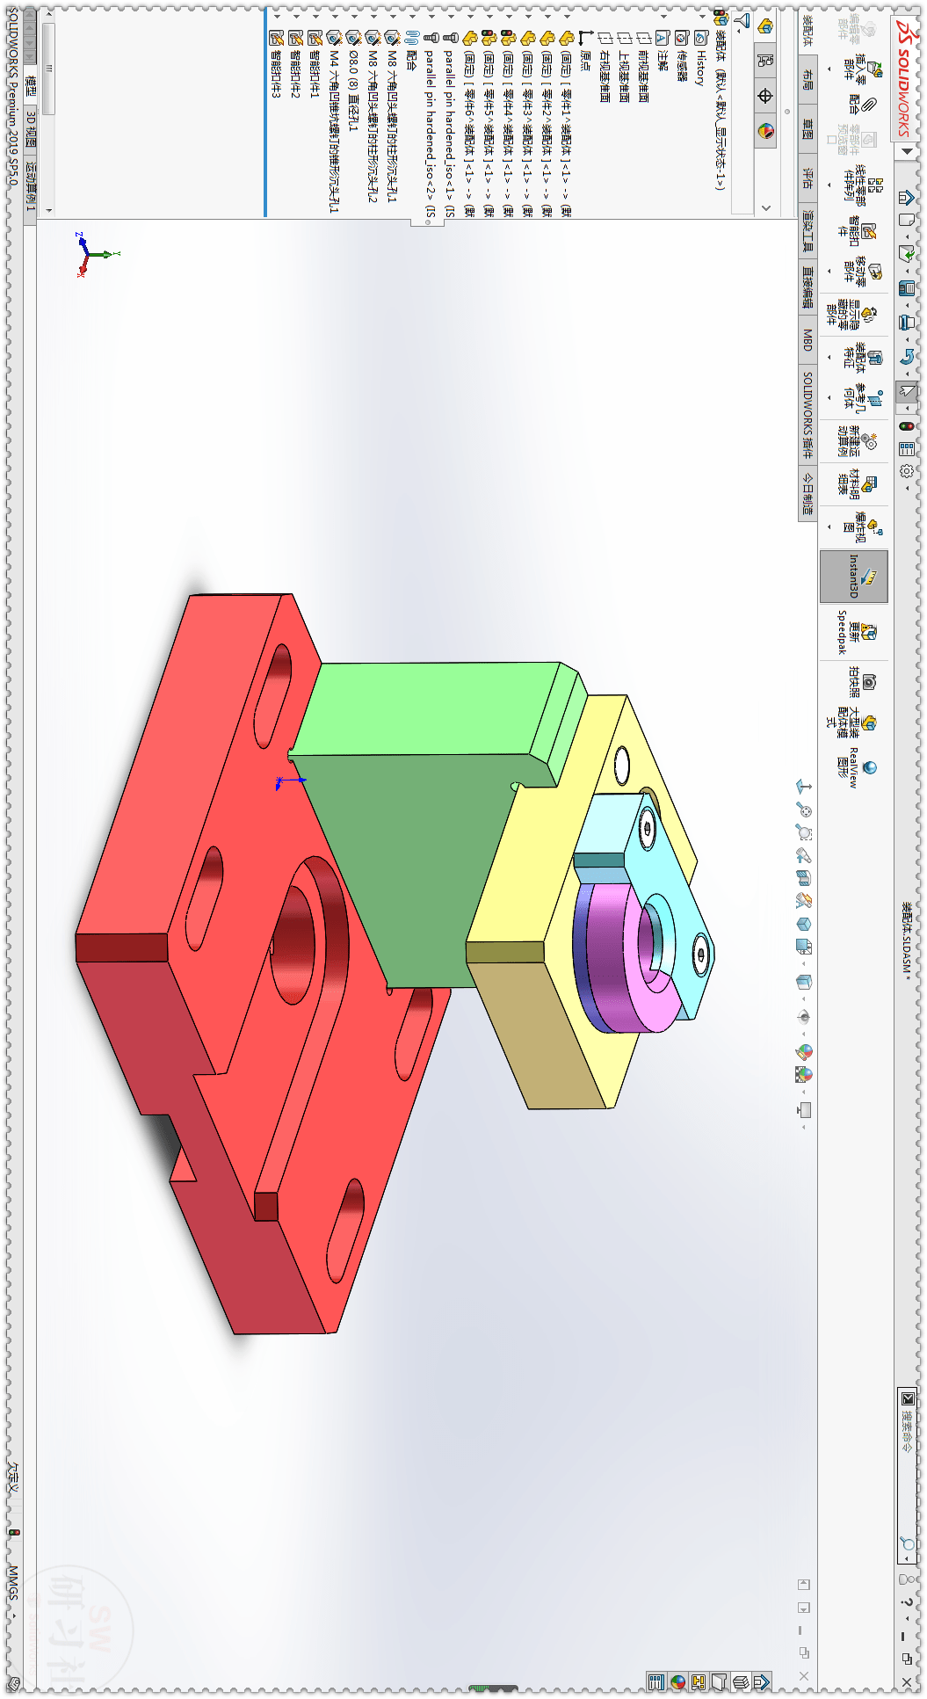Viewport: 927px width, 1699px height.
Task: Click 更新 Speedpak icon
Action: [x=868, y=632]
